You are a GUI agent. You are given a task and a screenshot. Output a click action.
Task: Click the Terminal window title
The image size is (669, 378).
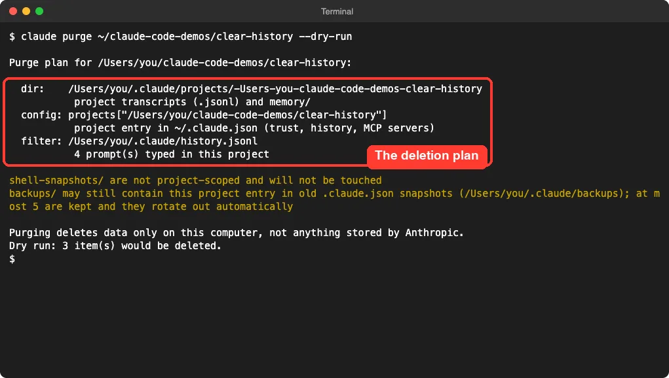pos(337,12)
